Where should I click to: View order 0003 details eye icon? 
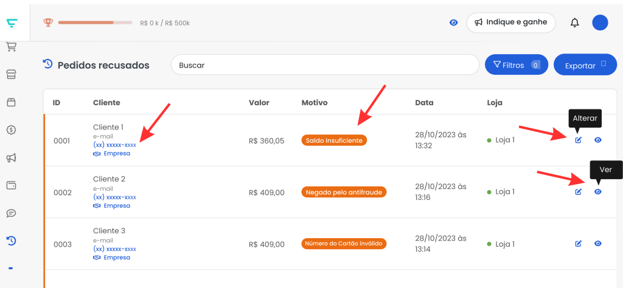tap(598, 243)
